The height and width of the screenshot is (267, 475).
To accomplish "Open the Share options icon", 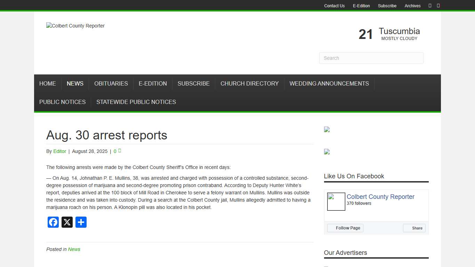I will (x=81, y=222).
